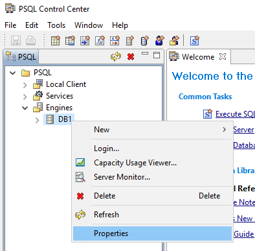Select the Services tree item
Viewport: 255px width, 251px height.
coord(60,96)
